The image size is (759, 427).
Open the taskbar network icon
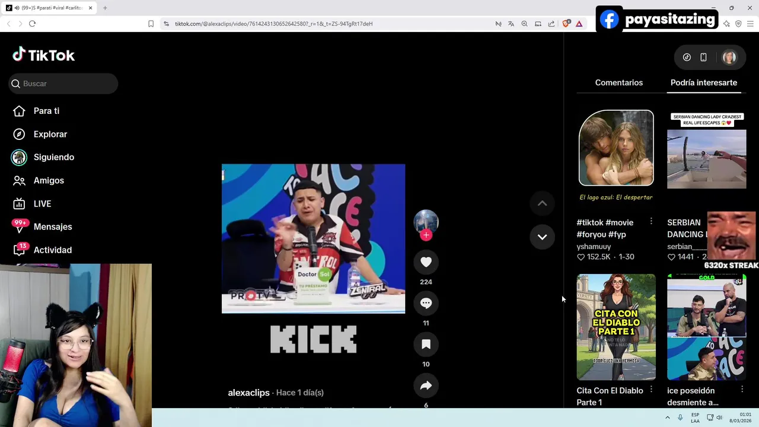(710, 418)
